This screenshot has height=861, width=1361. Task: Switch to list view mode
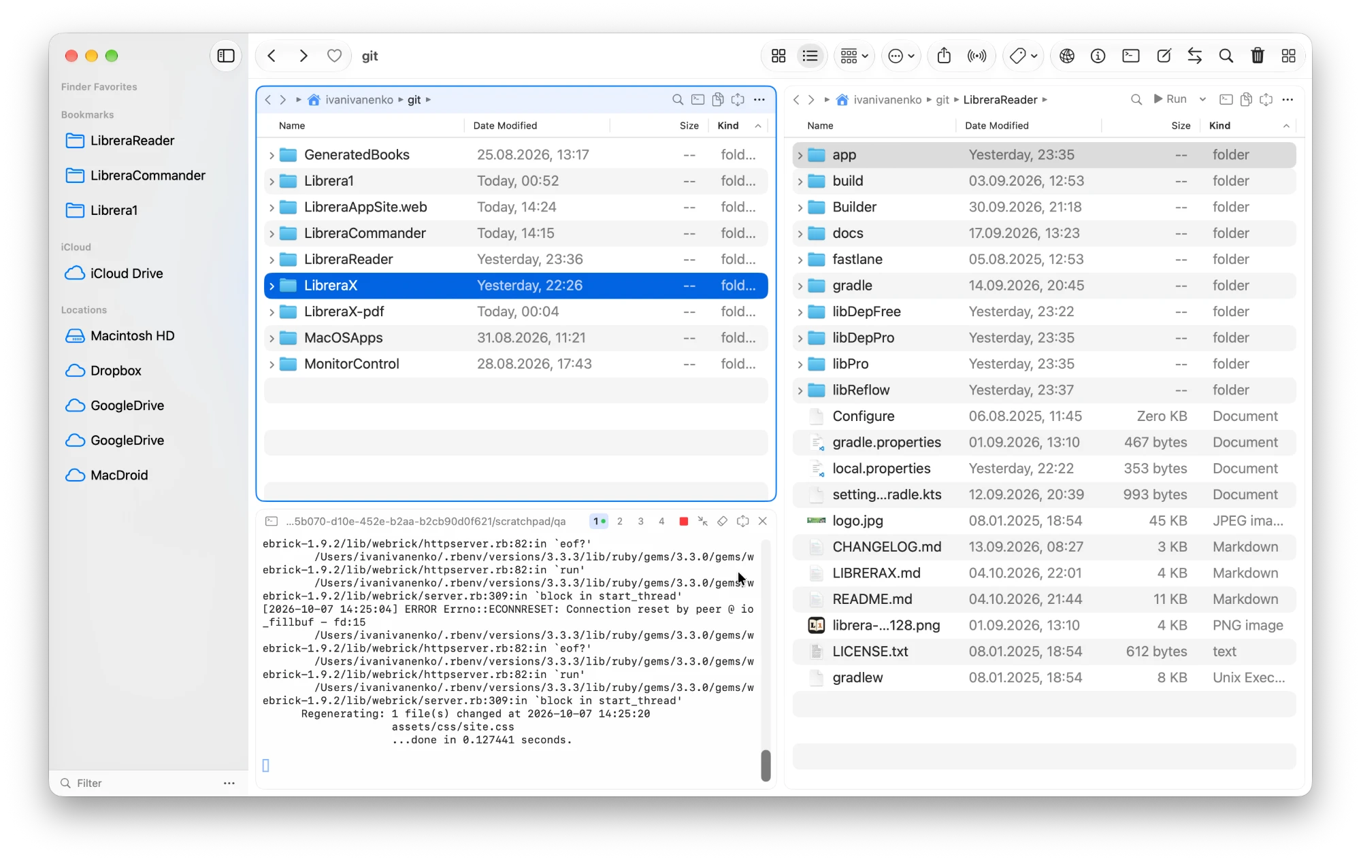[810, 56]
